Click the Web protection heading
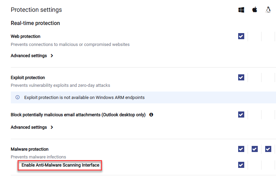The image size is (276, 177). pyautogui.click(x=26, y=36)
